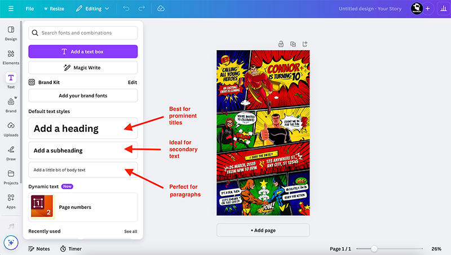The image size is (451, 255).
Task: Click the Search fonts and combinations field
Action: pos(83,33)
